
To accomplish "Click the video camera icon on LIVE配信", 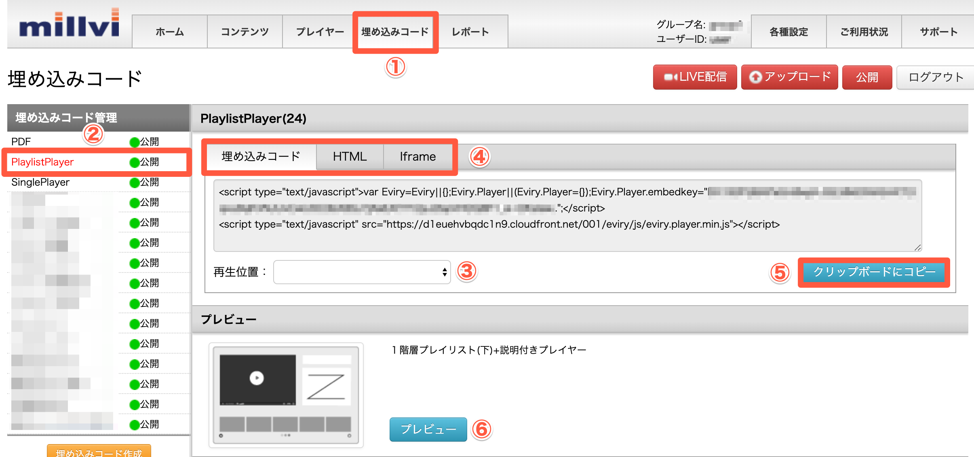I will point(670,77).
